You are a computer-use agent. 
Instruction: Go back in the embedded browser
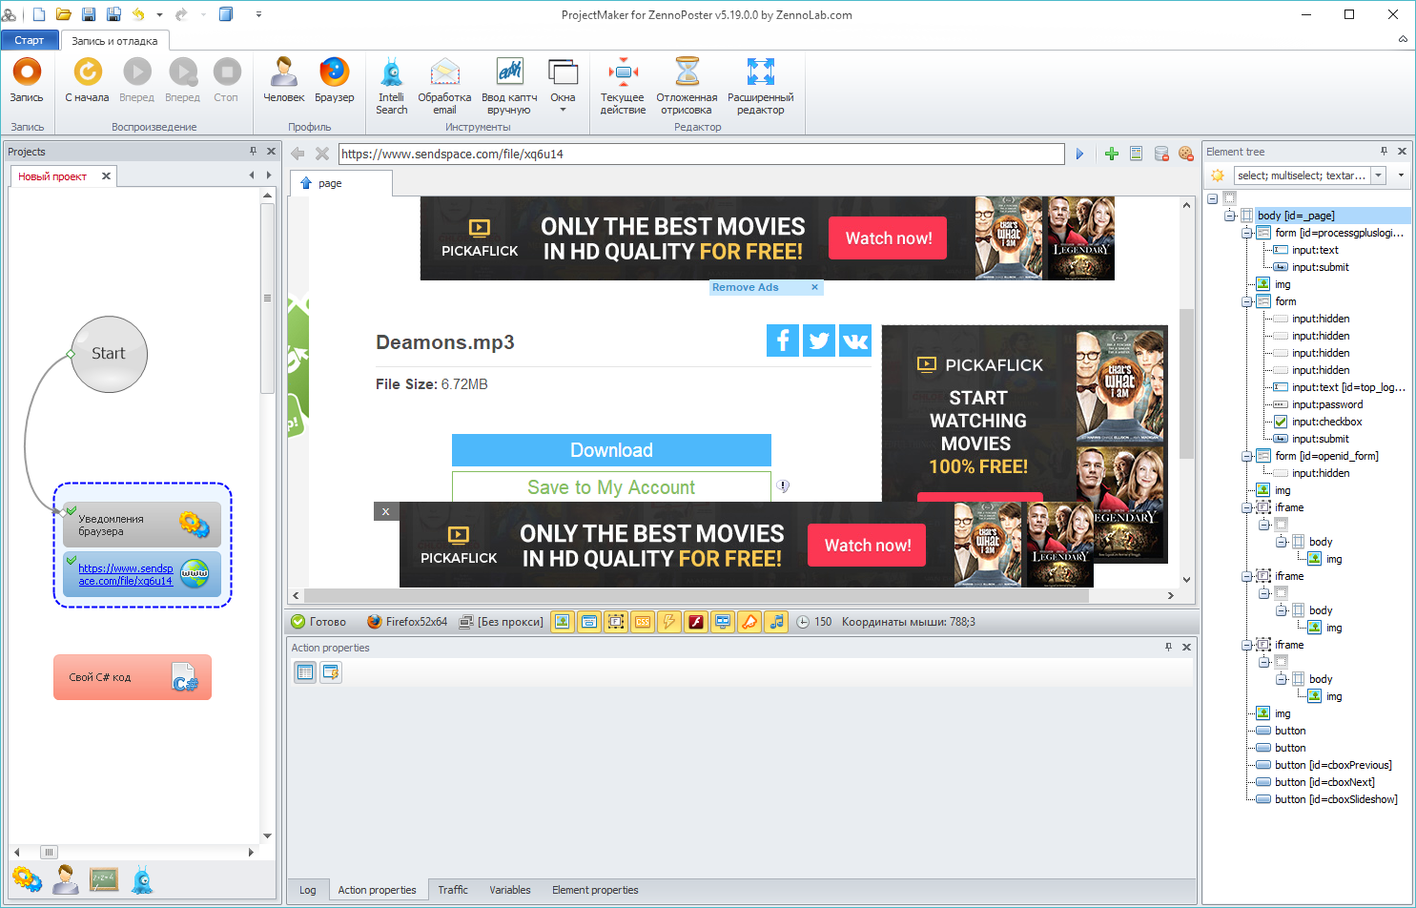click(298, 154)
